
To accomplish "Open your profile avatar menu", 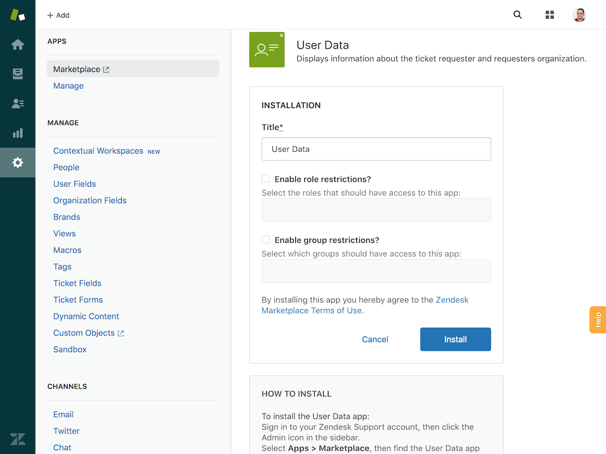I will (x=579, y=15).
